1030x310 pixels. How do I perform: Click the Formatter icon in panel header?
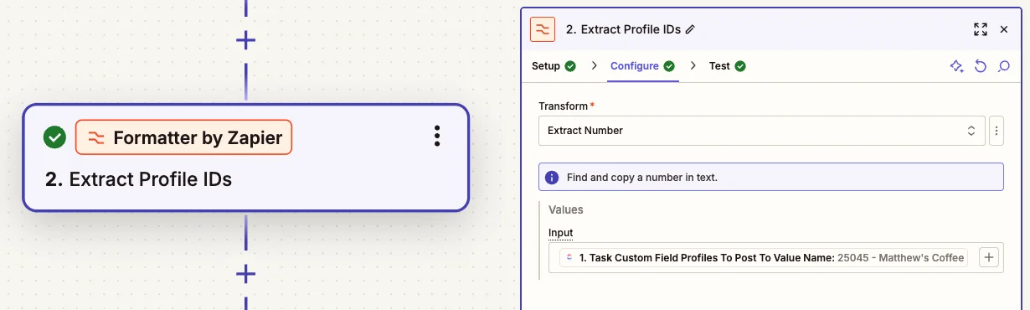pyautogui.click(x=543, y=28)
